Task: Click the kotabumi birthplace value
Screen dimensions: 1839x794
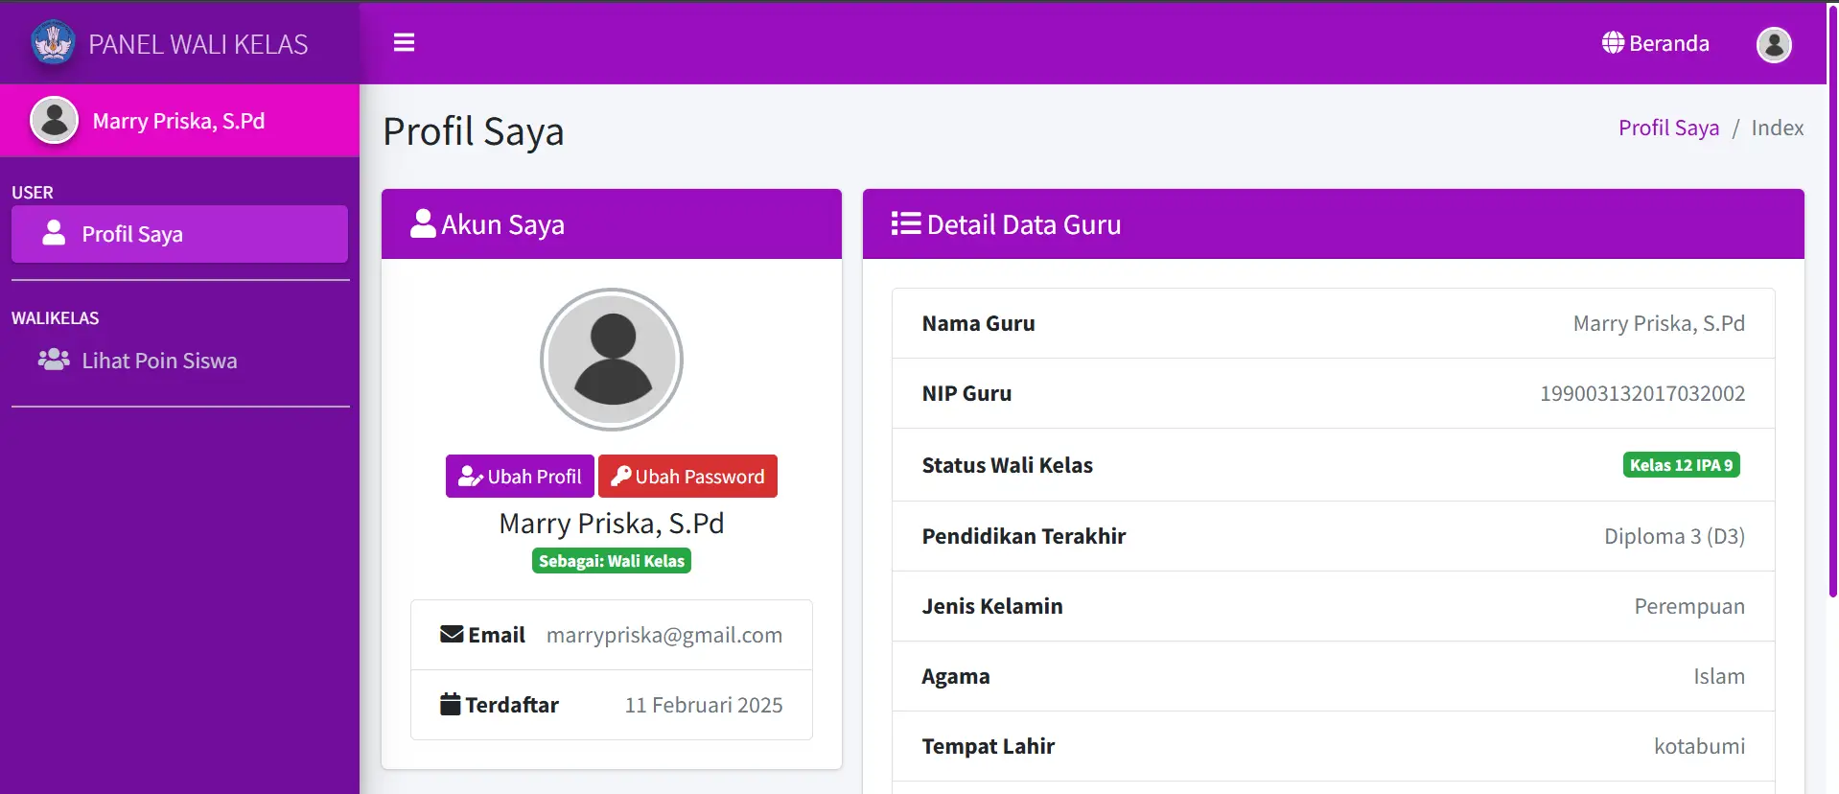Action: click(1699, 746)
